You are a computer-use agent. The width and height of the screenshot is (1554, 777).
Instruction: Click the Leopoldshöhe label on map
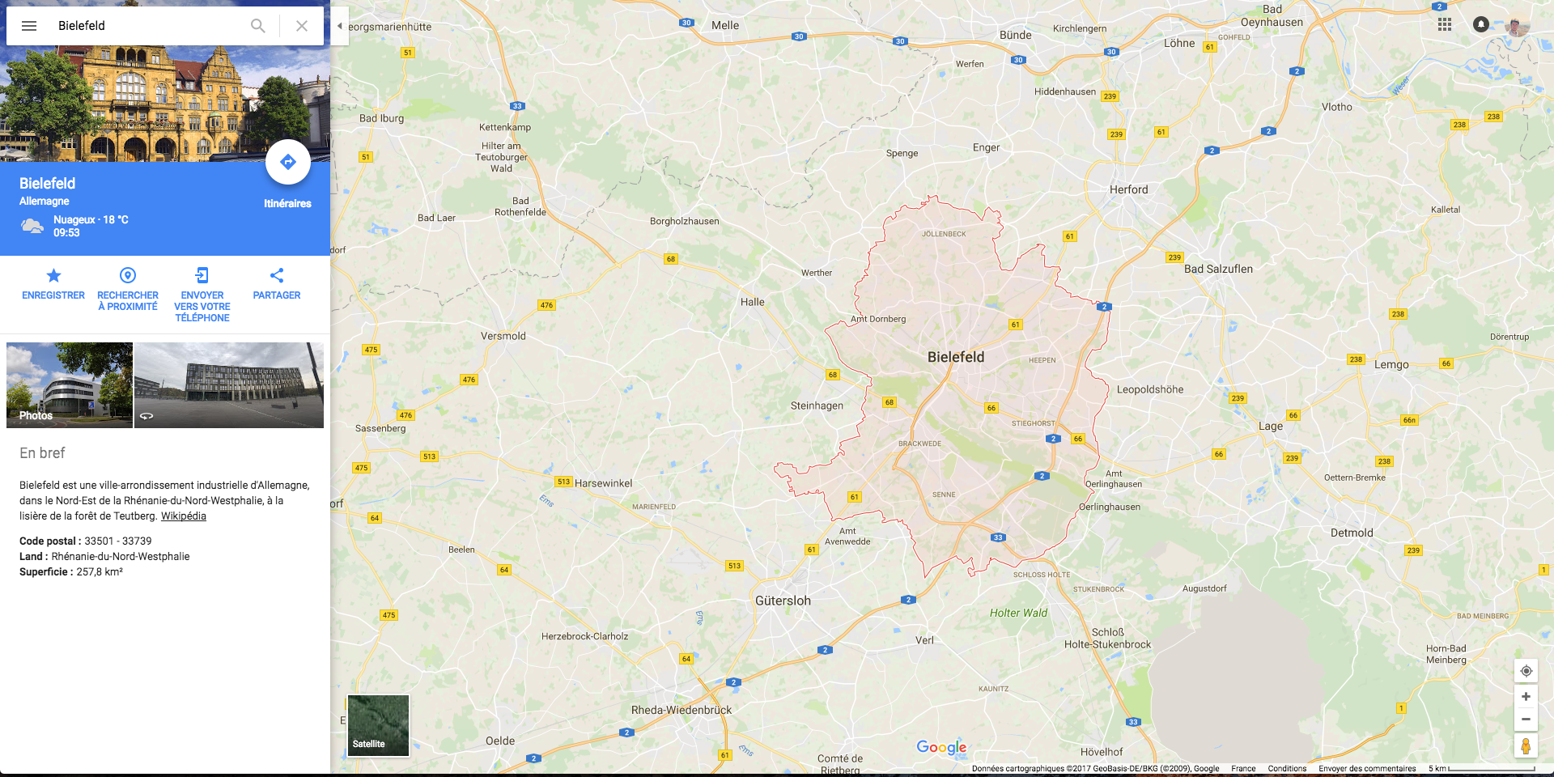point(1150,389)
